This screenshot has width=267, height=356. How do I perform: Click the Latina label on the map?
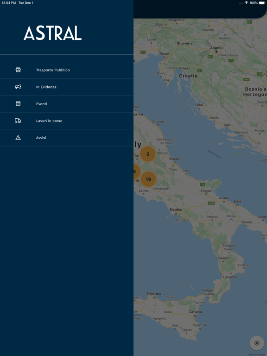(143, 191)
